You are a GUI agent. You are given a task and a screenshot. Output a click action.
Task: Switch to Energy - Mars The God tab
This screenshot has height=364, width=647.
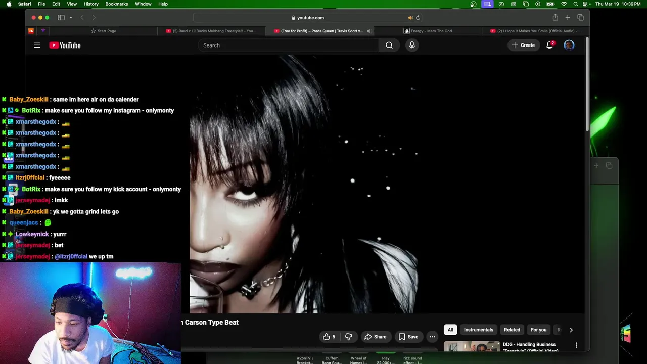pyautogui.click(x=428, y=31)
